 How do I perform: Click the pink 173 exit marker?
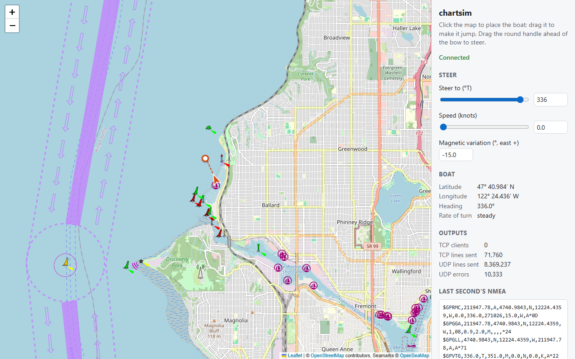(x=424, y=62)
